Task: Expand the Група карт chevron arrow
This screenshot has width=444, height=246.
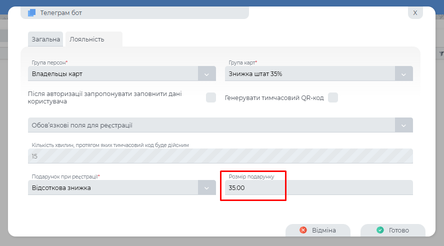Action: point(403,74)
